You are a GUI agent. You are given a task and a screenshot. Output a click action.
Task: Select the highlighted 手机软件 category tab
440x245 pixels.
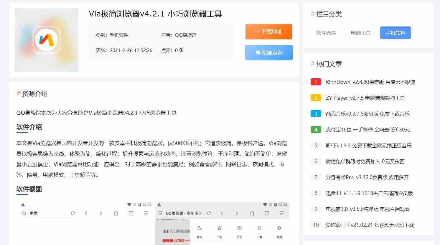tap(395, 33)
